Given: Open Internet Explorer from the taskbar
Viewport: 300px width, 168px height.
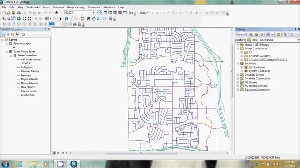Looking at the screenshot, I should point(19,164).
